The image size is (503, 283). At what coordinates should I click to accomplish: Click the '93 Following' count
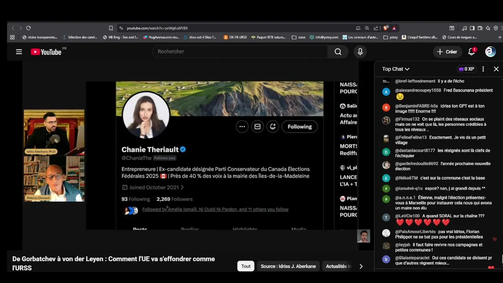[136, 199]
